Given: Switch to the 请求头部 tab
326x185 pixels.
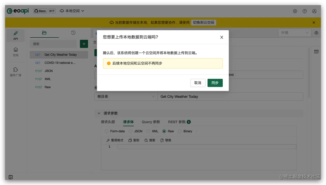Looking at the screenshot, I should (108, 122).
